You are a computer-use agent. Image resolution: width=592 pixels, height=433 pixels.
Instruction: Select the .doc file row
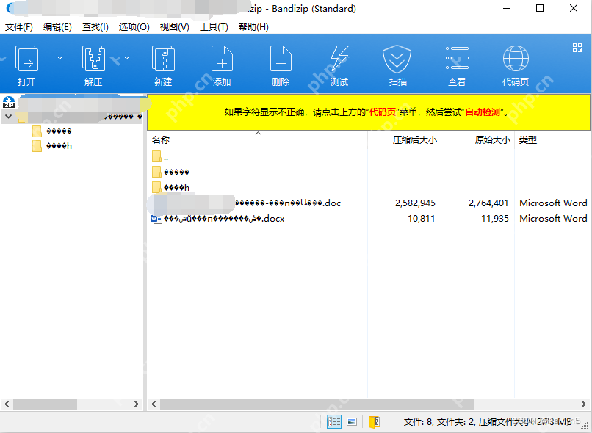click(x=369, y=203)
